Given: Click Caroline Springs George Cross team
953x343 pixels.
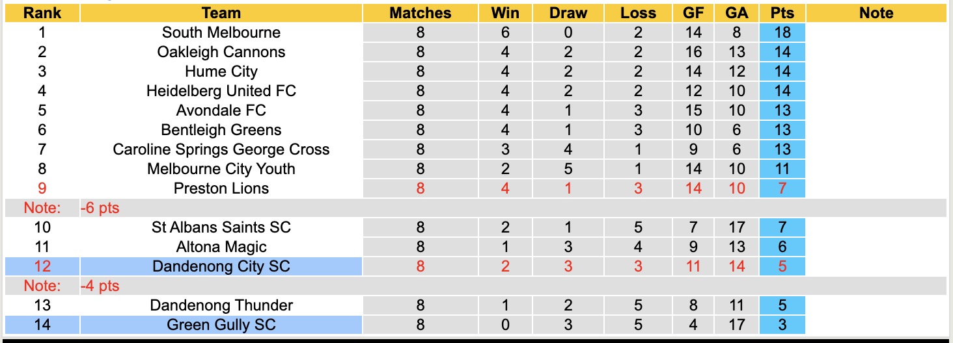Looking at the screenshot, I should coord(221,149).
